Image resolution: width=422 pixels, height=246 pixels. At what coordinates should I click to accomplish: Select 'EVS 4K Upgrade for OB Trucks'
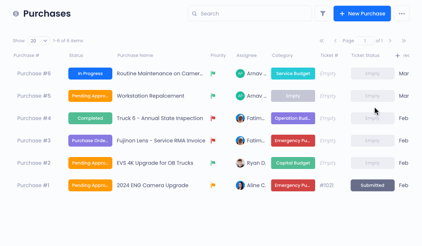click(155, 163)
